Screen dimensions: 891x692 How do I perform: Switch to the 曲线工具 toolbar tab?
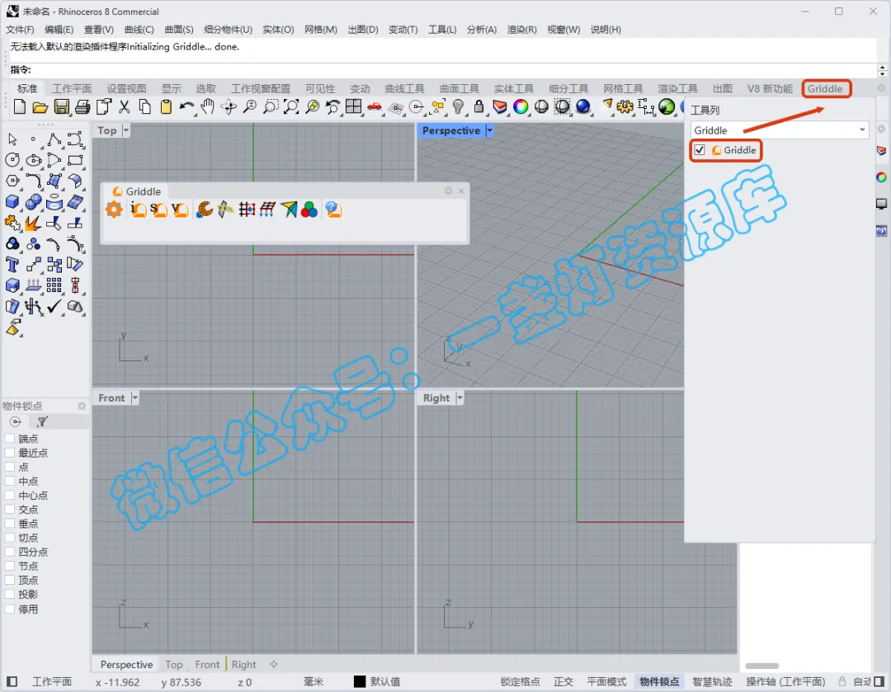(x=404, y=88)
